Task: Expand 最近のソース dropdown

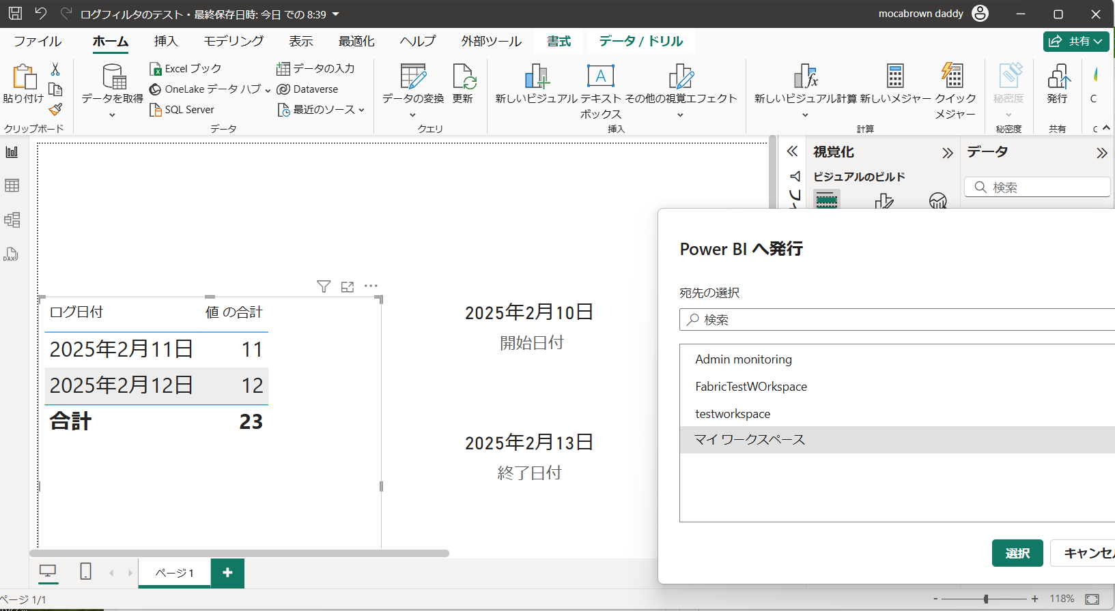Action: (x=321, y=110)
